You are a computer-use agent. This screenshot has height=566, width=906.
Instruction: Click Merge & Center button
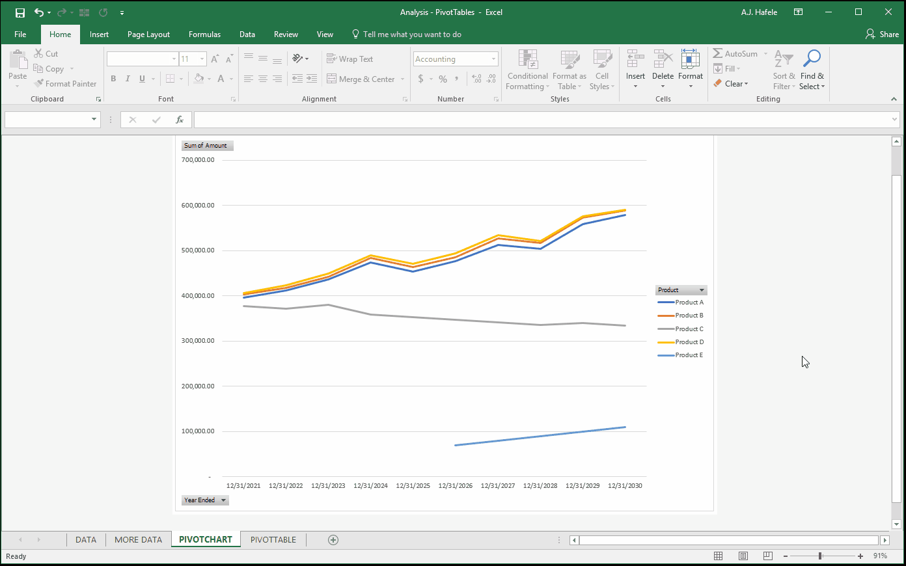coord(361,79)
